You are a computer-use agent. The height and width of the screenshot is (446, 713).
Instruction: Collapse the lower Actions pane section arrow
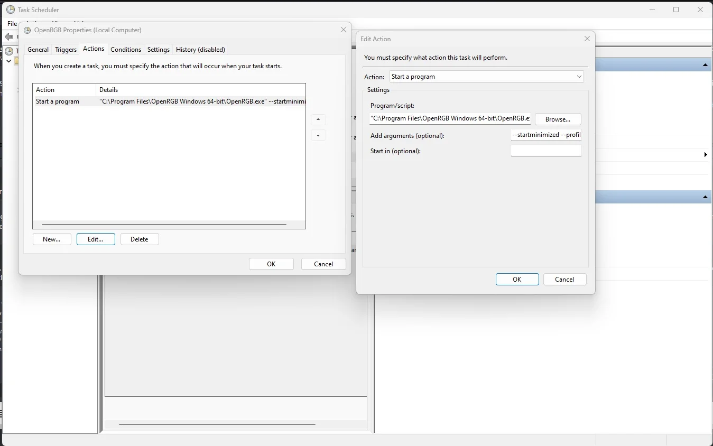705,197
